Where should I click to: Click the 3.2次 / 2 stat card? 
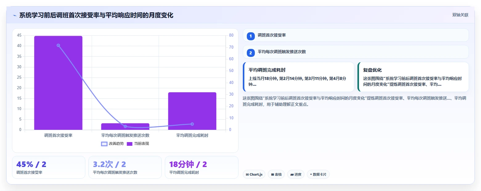(x=125, y=167)
